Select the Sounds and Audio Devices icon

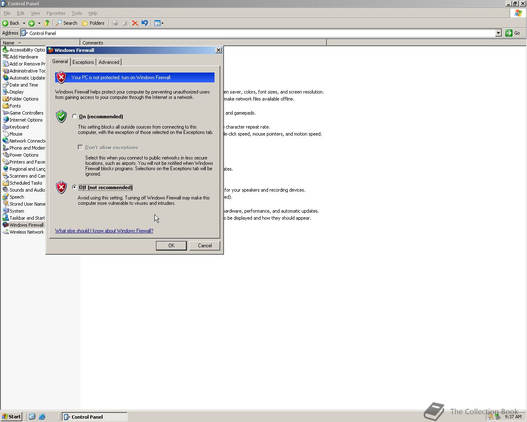click(6, 190)
